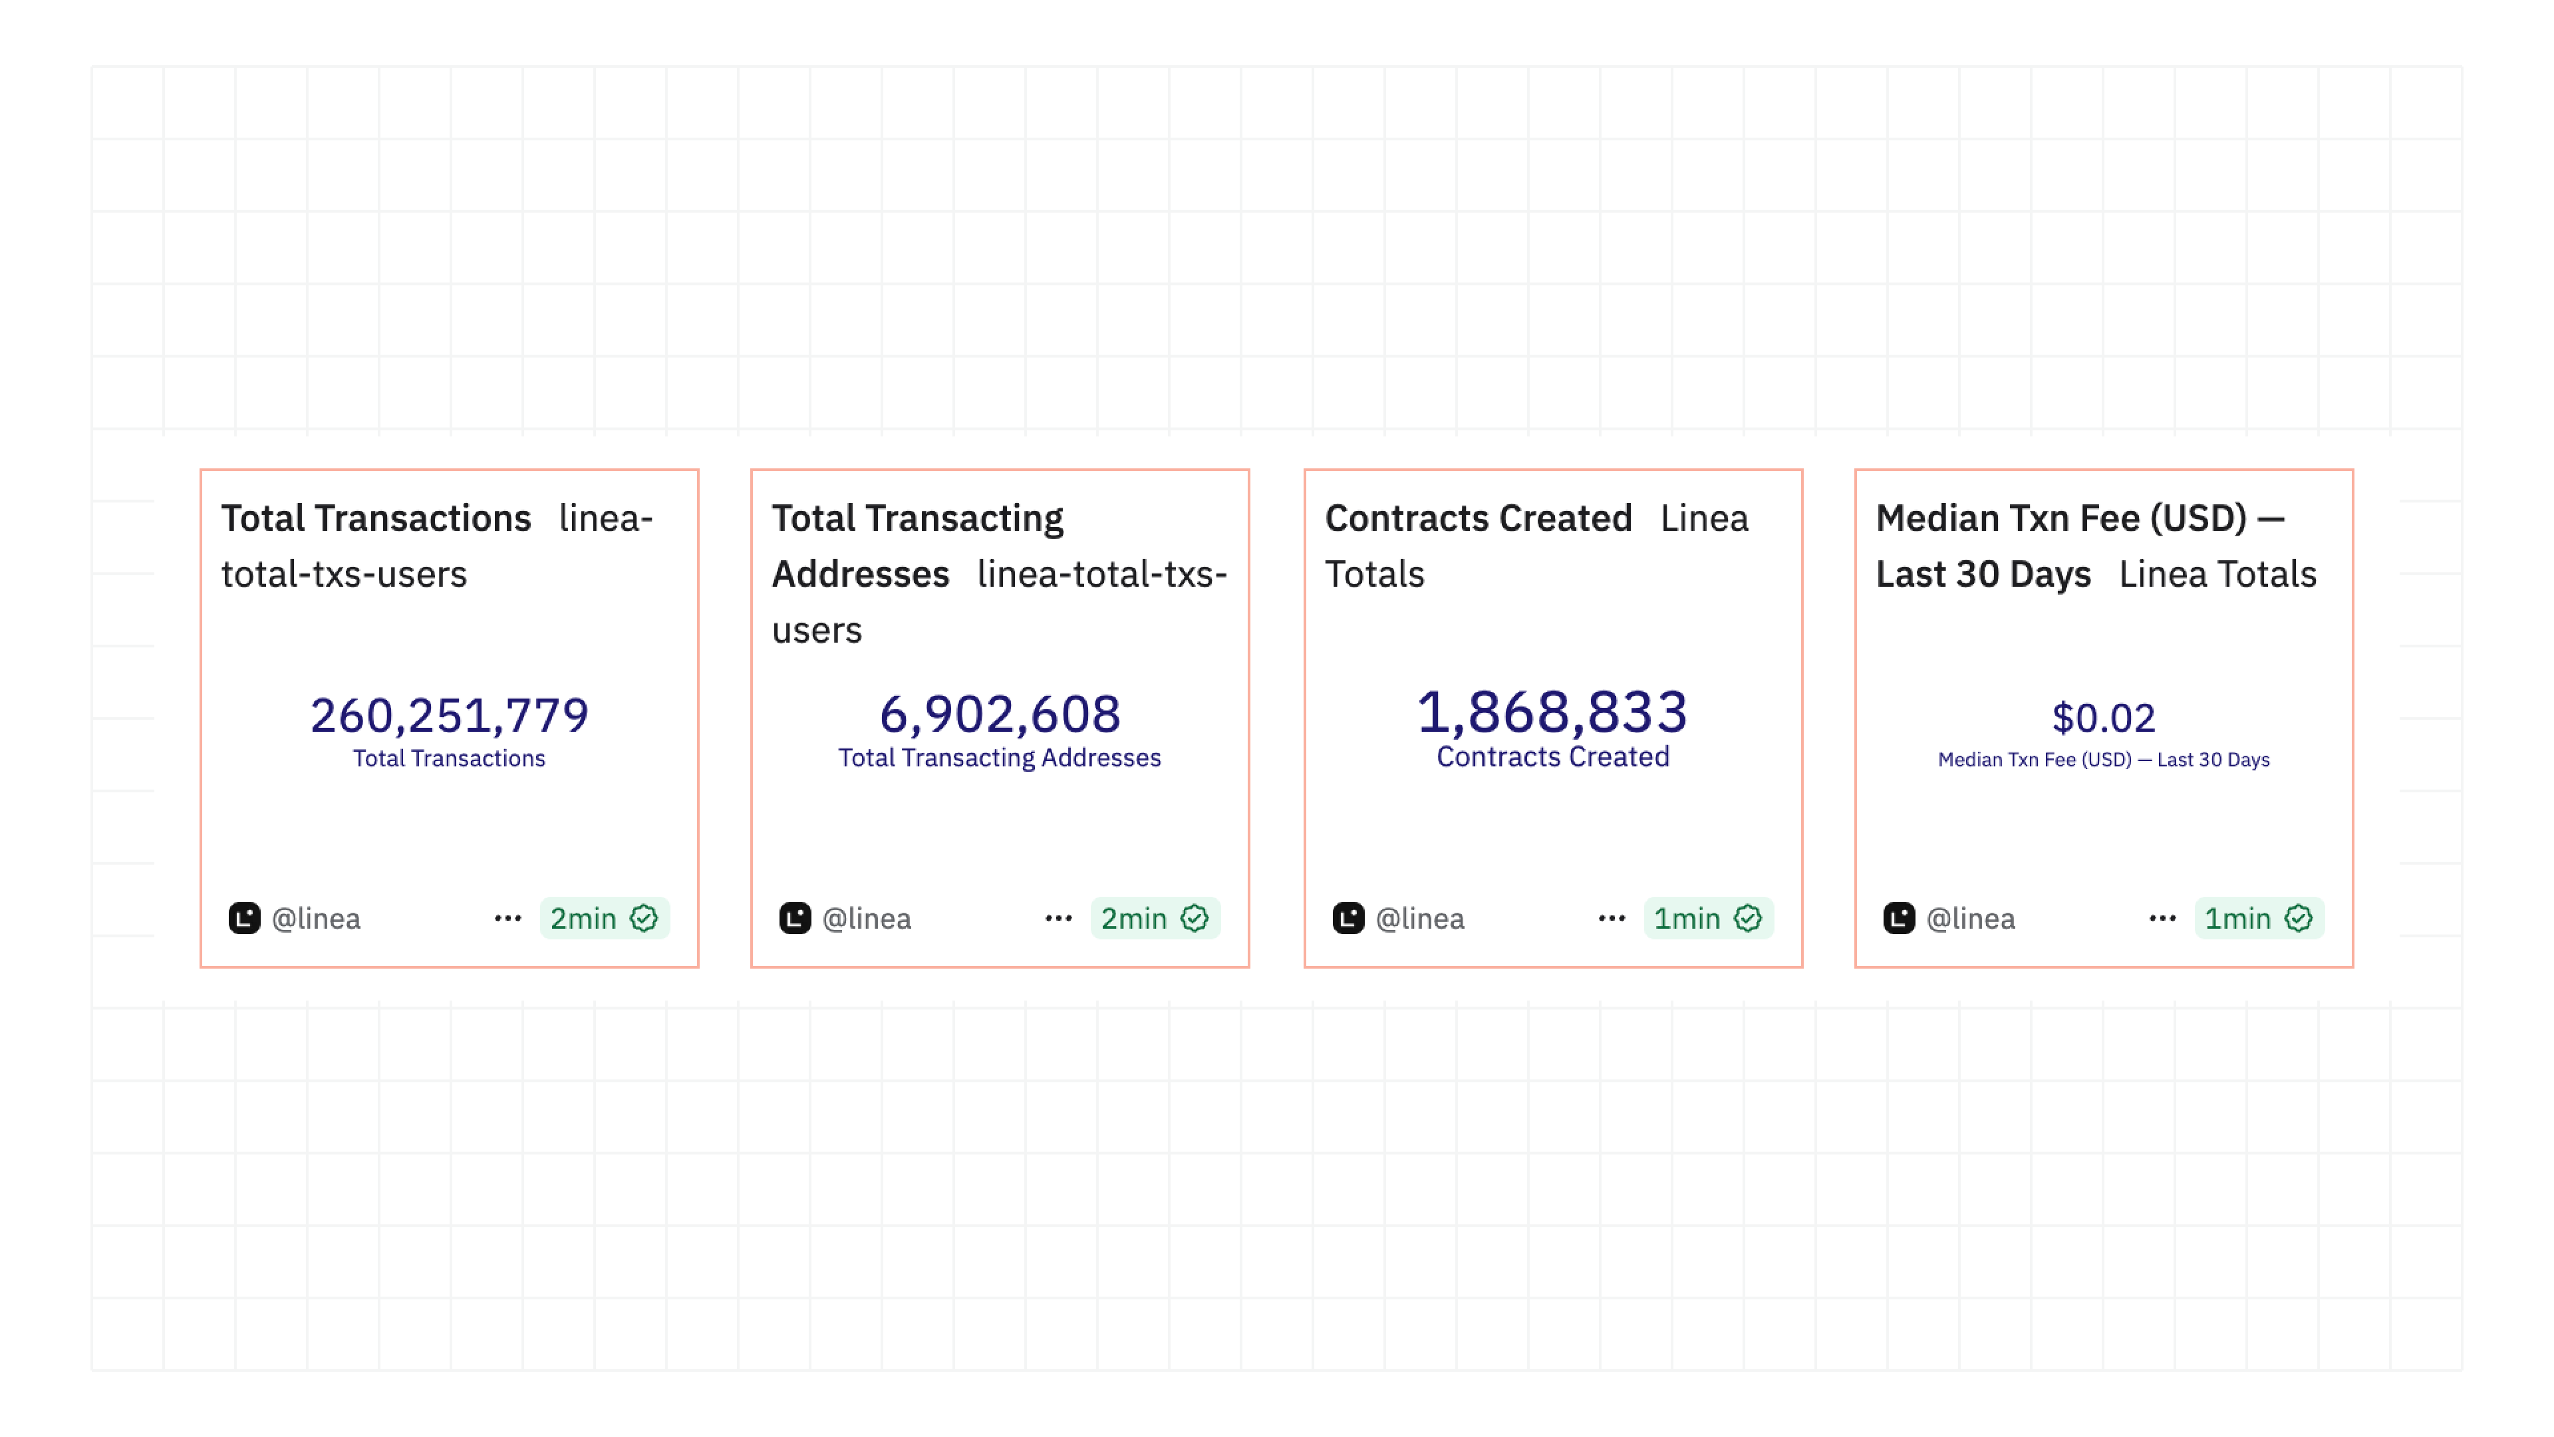
Task: Click the 260,251,779 metric value
Action: click(x=448, y=713)
